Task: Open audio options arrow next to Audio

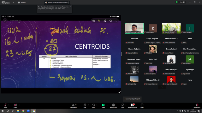Action: pyautogui.click(x=9, y=105)
